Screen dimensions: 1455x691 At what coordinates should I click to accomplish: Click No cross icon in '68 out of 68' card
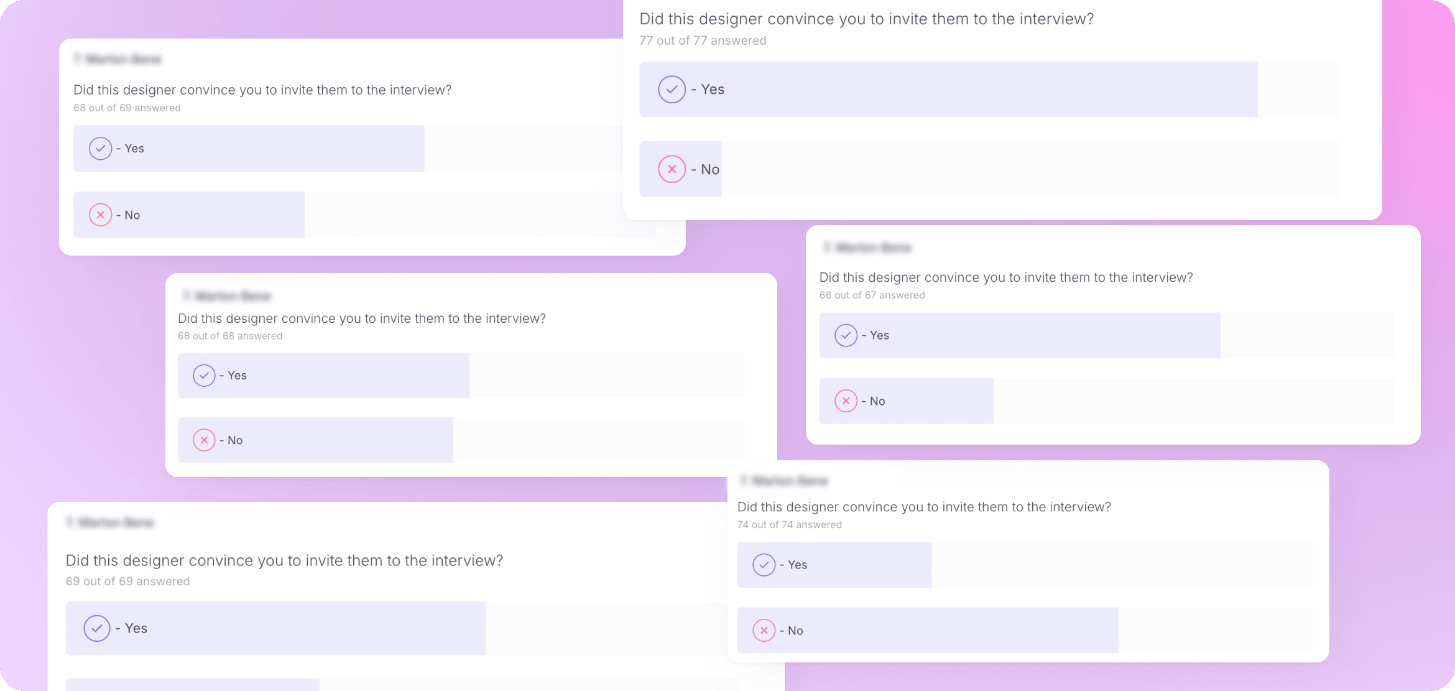coord(204,440)
